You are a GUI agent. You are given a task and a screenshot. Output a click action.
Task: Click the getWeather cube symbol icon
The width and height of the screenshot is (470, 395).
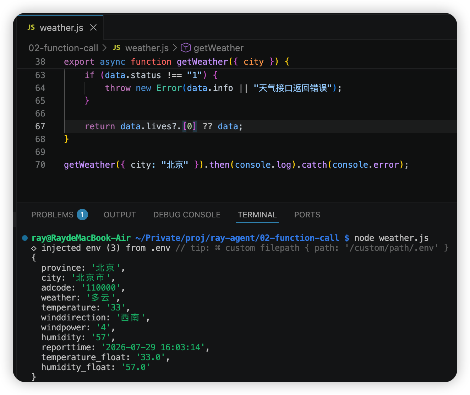(186, 48)
